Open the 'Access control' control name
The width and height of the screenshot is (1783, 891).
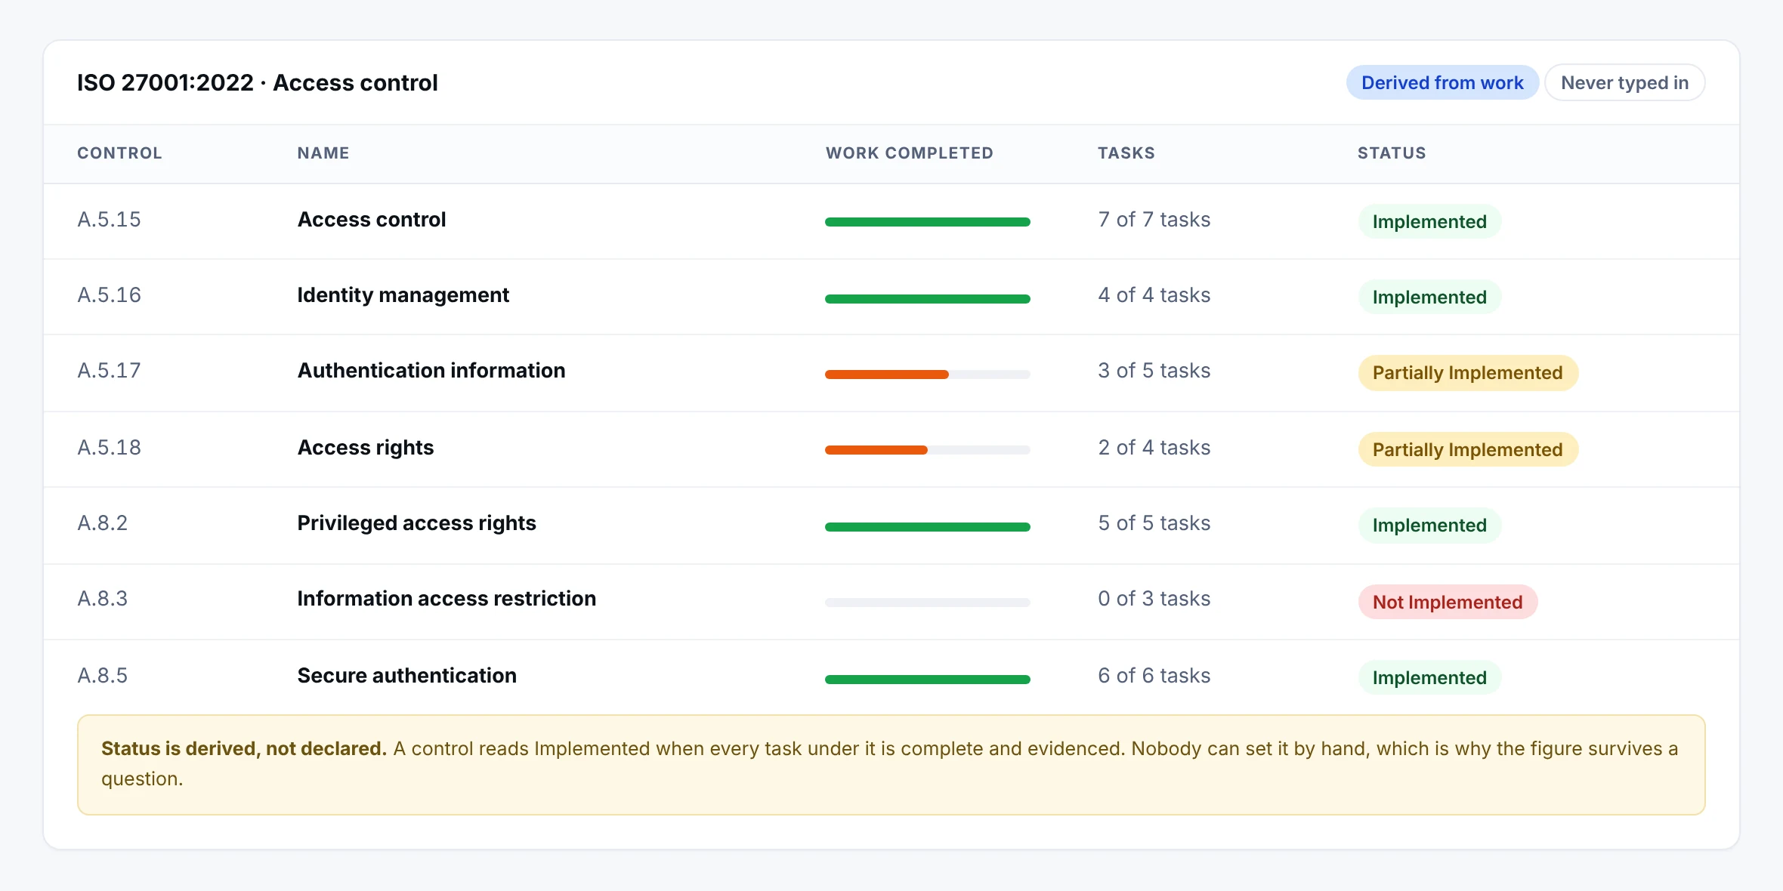[x=372, y=220]
